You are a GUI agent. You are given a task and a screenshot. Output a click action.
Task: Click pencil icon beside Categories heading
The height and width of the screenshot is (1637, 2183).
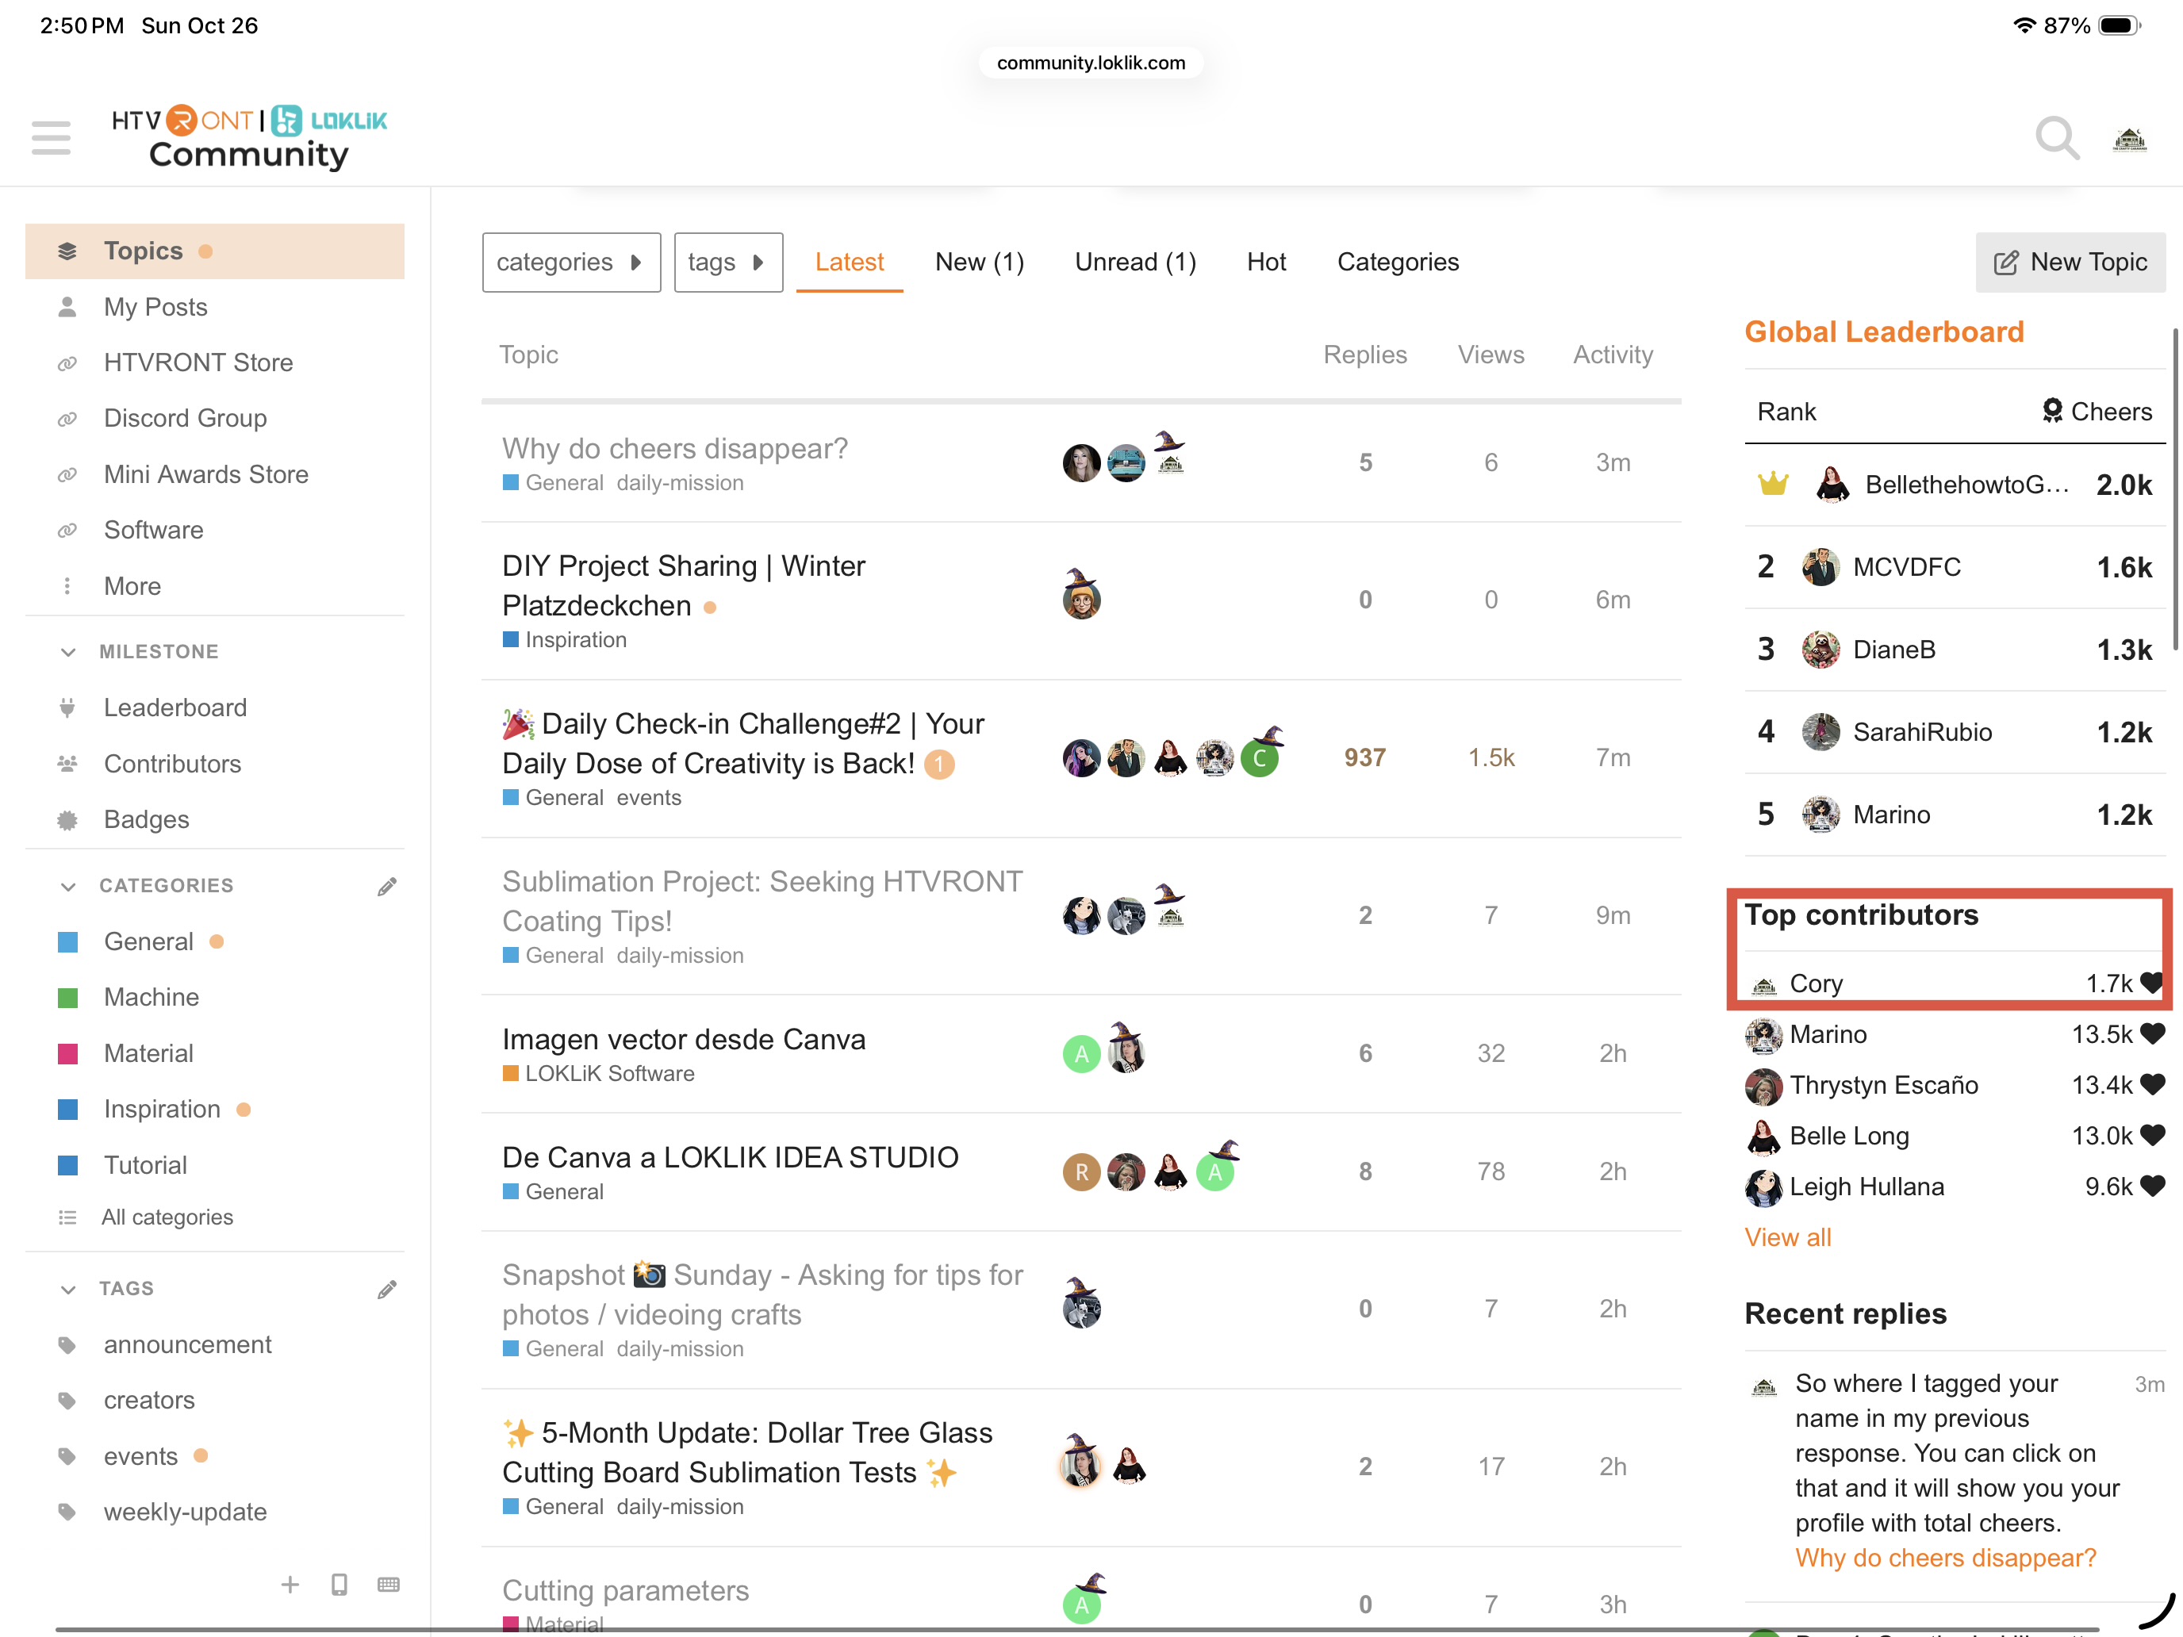(387, 886)
